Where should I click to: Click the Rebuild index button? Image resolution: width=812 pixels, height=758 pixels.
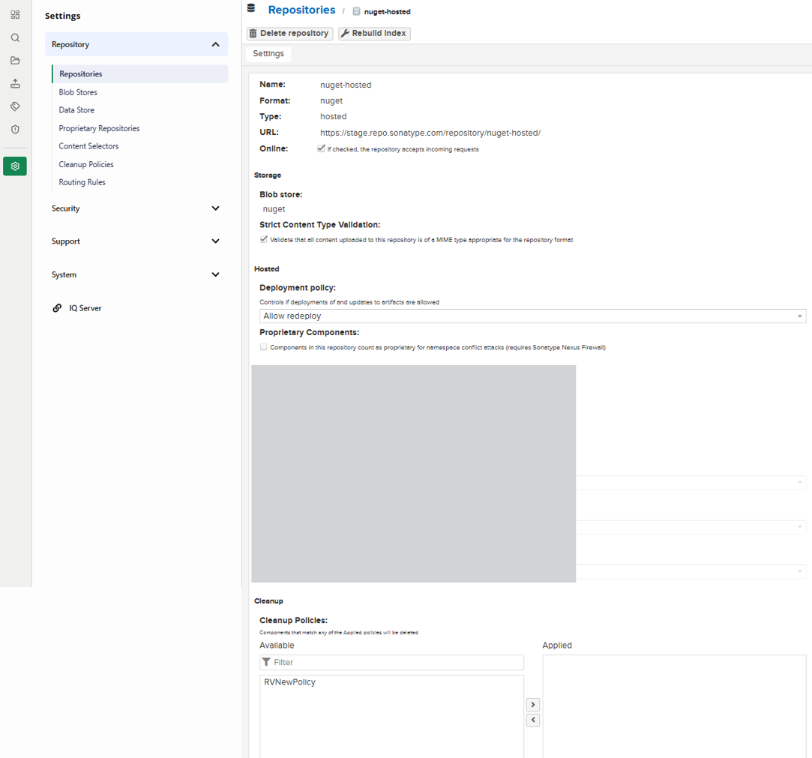click(374, 33)
